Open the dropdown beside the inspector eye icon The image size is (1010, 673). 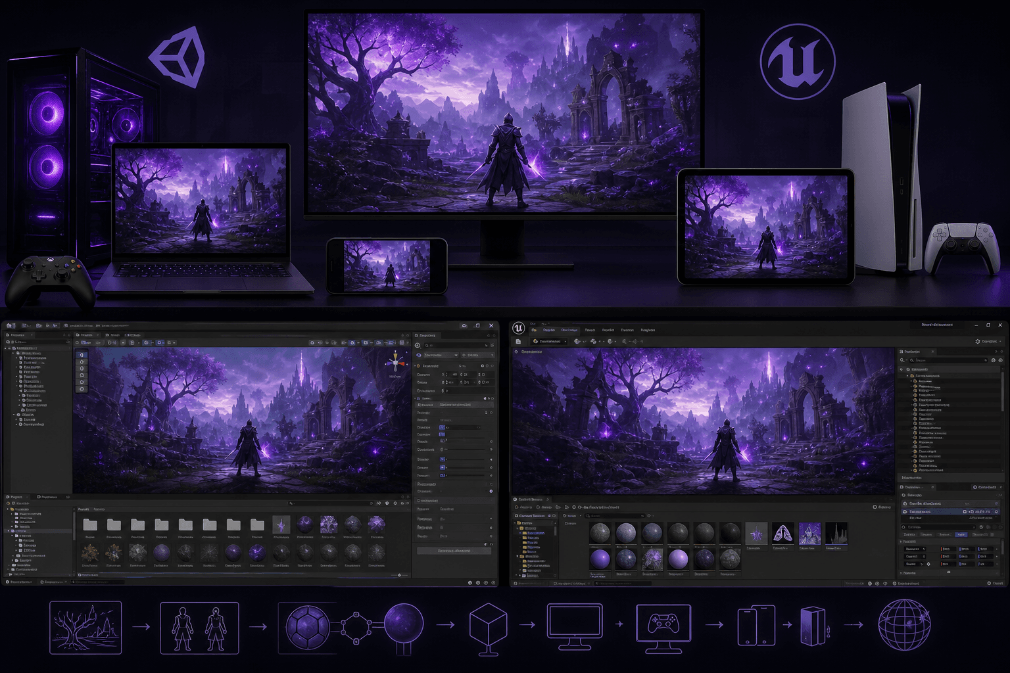pos(441,355)
